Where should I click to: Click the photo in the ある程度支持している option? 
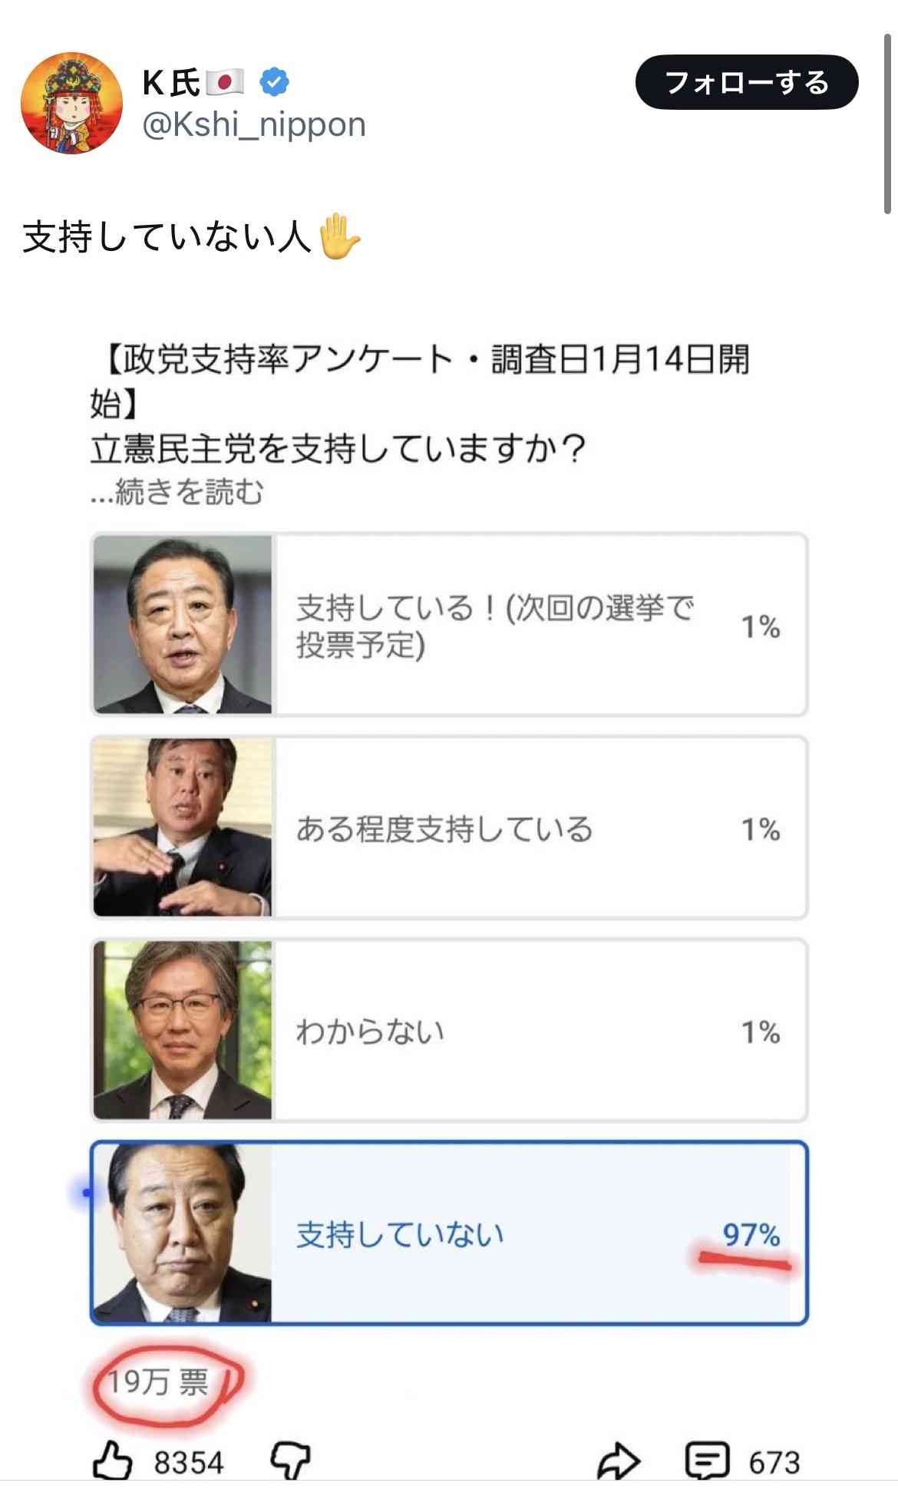click(183, 828)
